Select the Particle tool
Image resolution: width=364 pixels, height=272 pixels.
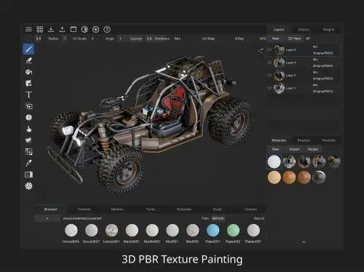[x=28, y=140]
